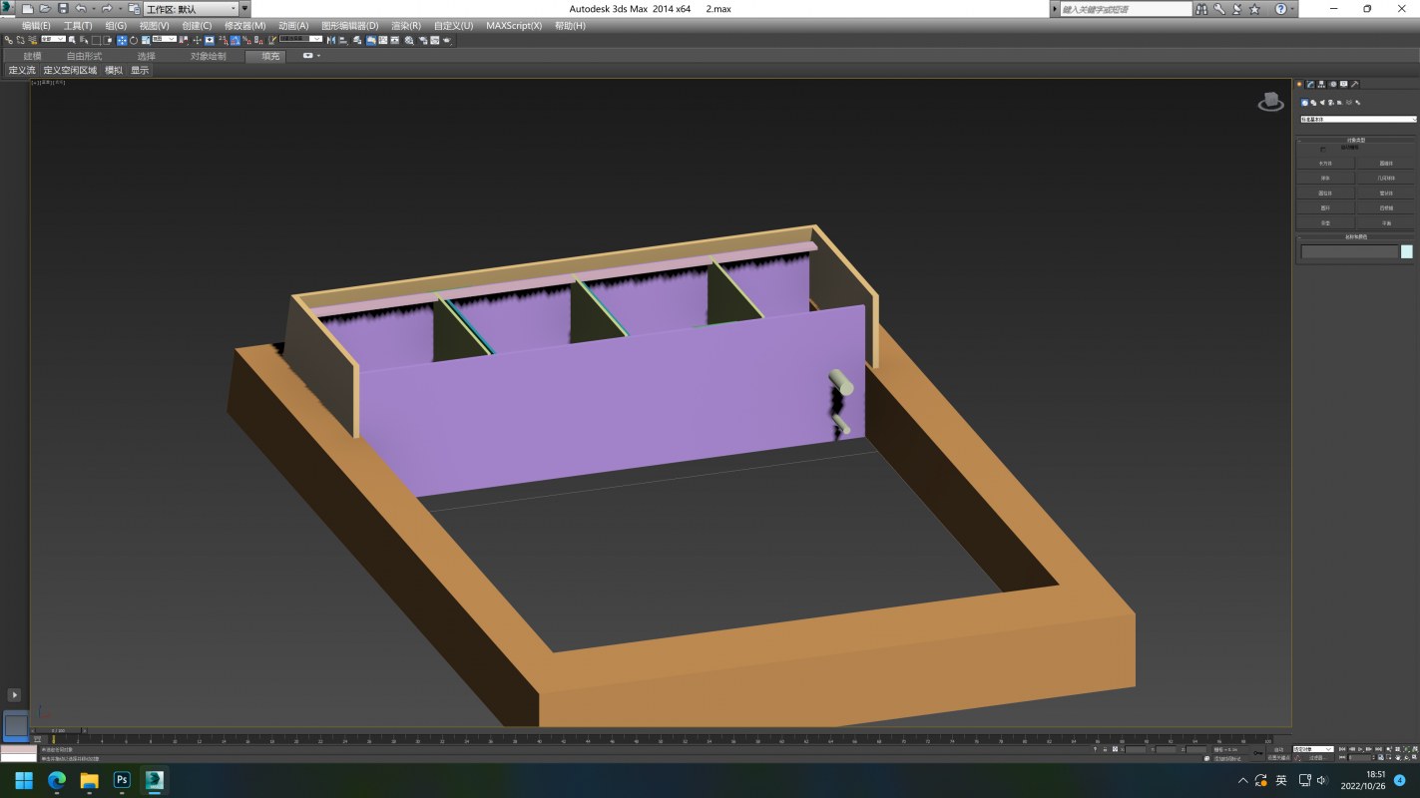
Task: Click the Align tool icon
Action: [343, 40]
